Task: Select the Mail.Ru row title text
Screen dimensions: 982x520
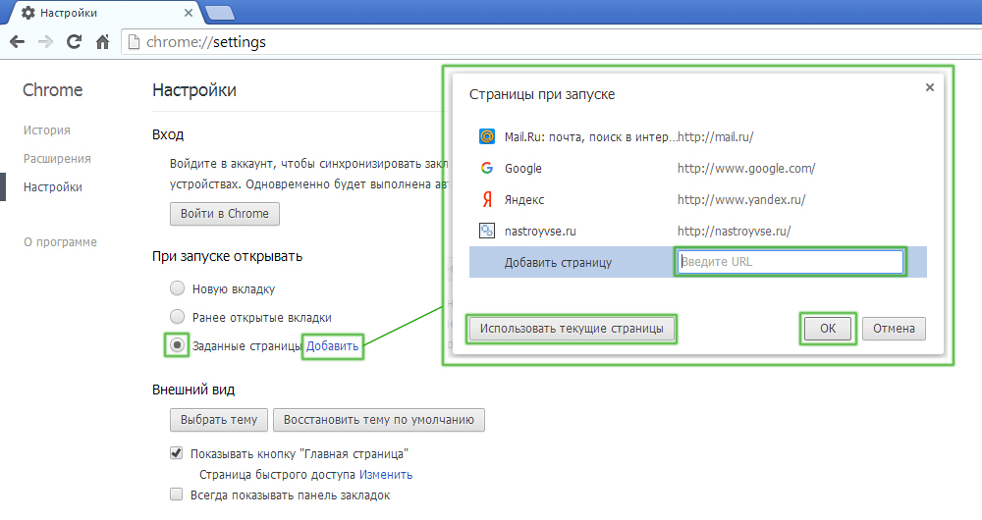Action: tap(591, 136)
